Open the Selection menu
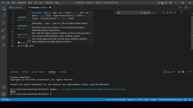 (x=21, y=3)
